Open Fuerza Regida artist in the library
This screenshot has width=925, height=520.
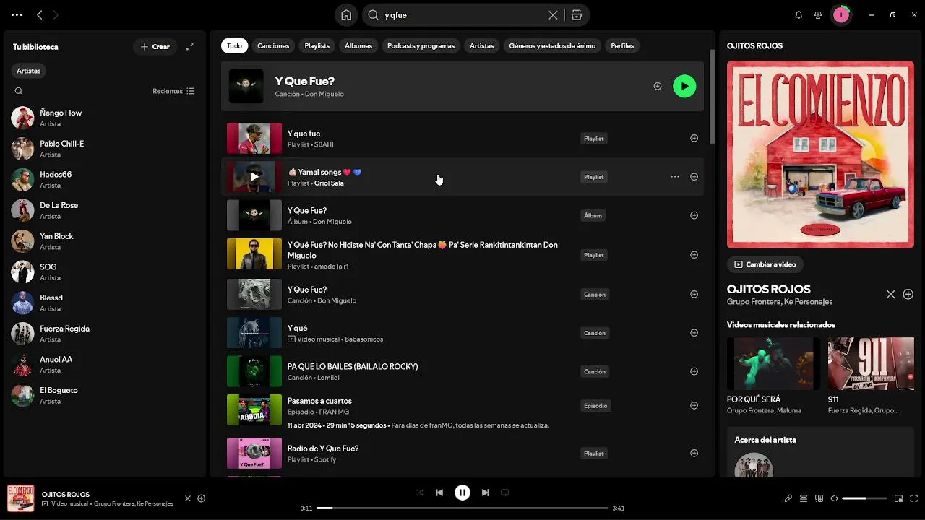(105, 334)
